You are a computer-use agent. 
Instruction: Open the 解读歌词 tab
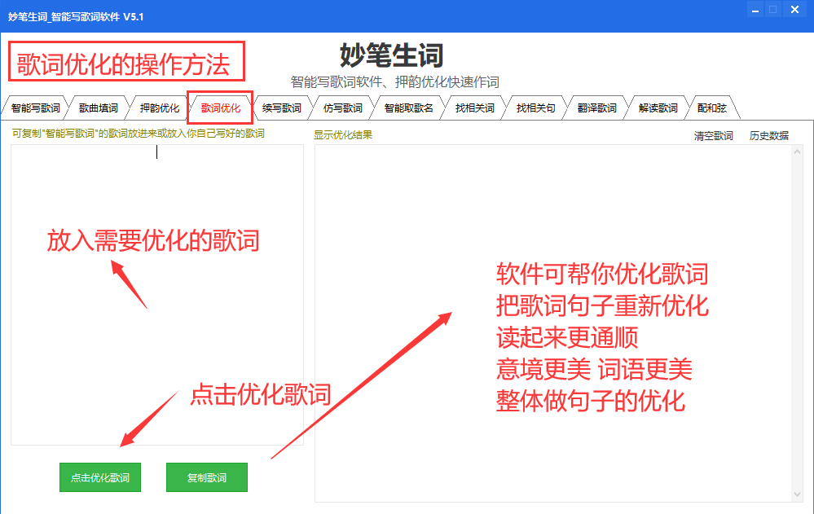(658, 108)
